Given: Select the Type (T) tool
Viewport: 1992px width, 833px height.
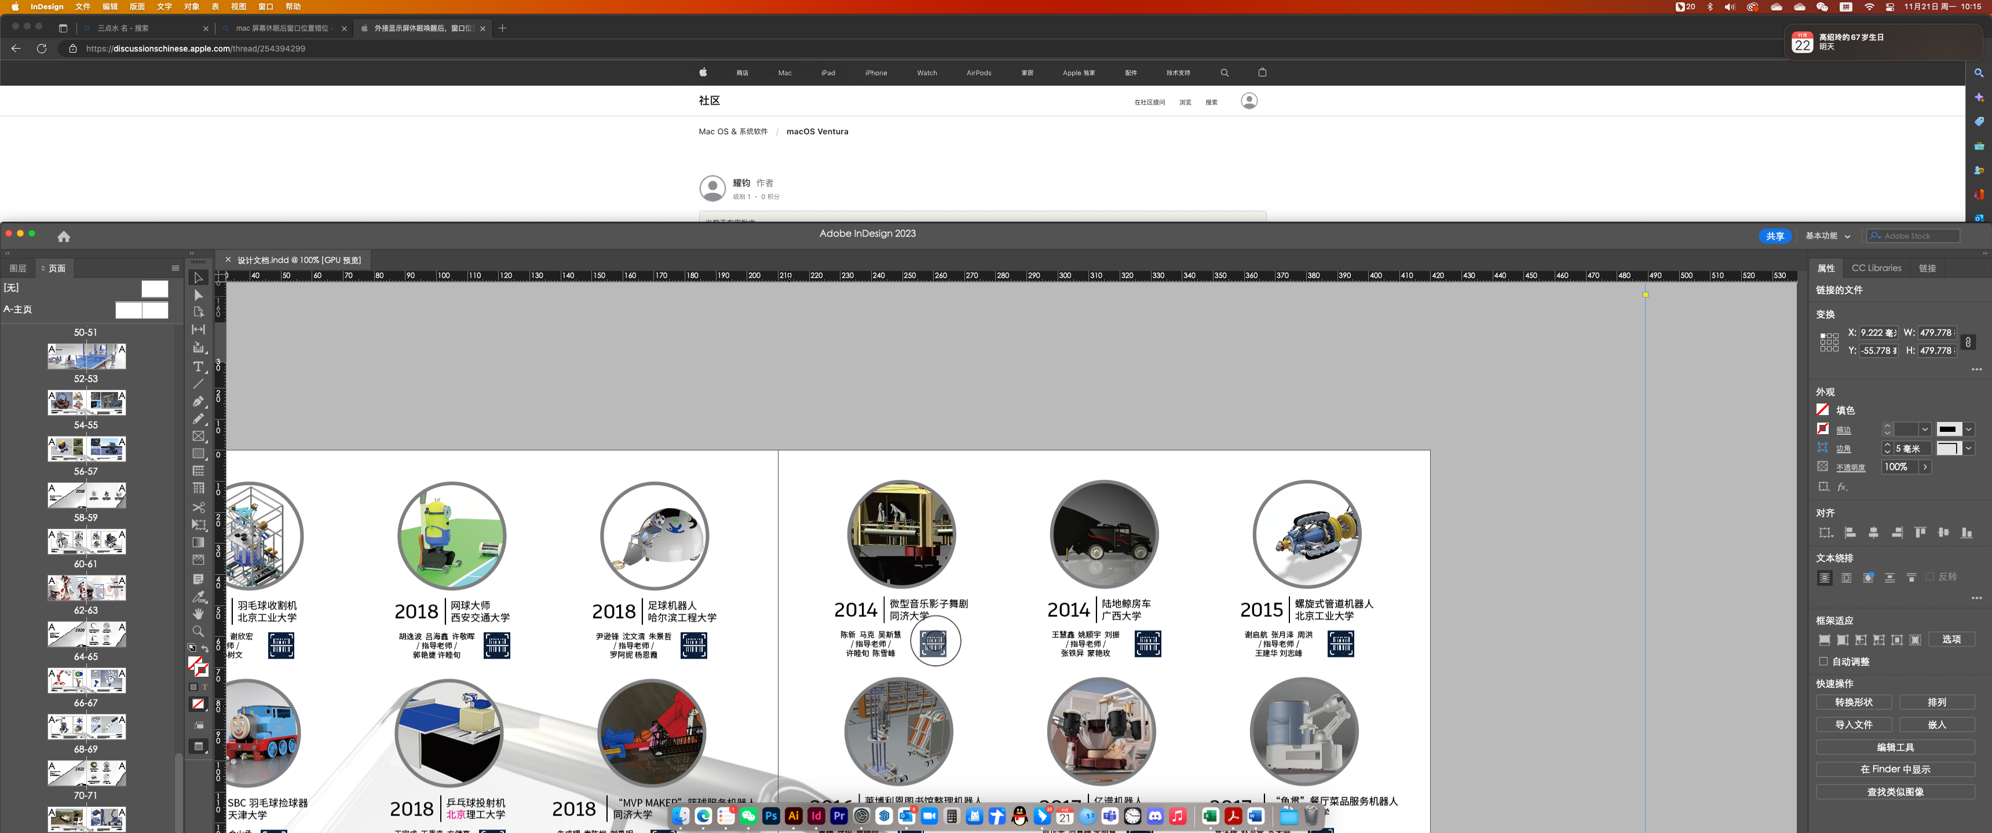Looking at the screenshot, I should coord(198,366).
